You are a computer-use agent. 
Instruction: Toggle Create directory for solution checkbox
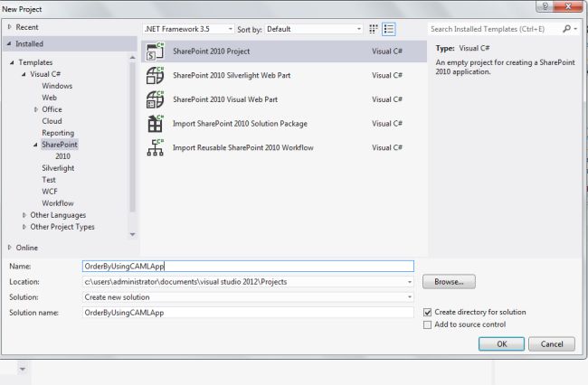click(x=428, y=312)
